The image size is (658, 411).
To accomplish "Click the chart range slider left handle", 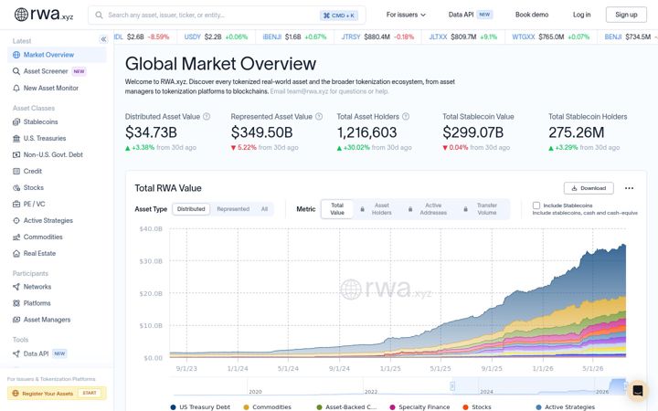I will coord(452,385).
